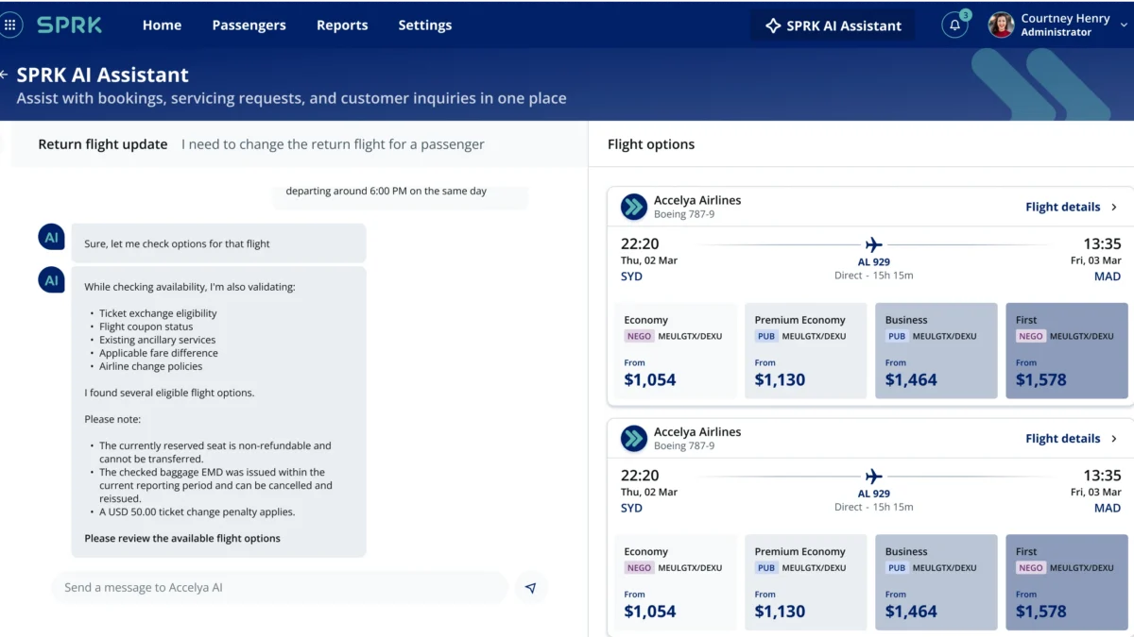Click 'I need to change the return flight' text

click(333, 144)
